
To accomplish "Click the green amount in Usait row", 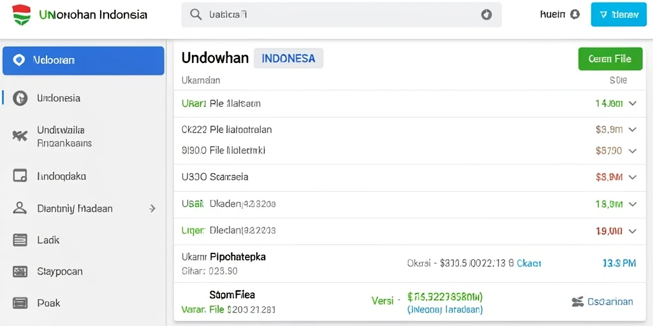I will point(609,204).
